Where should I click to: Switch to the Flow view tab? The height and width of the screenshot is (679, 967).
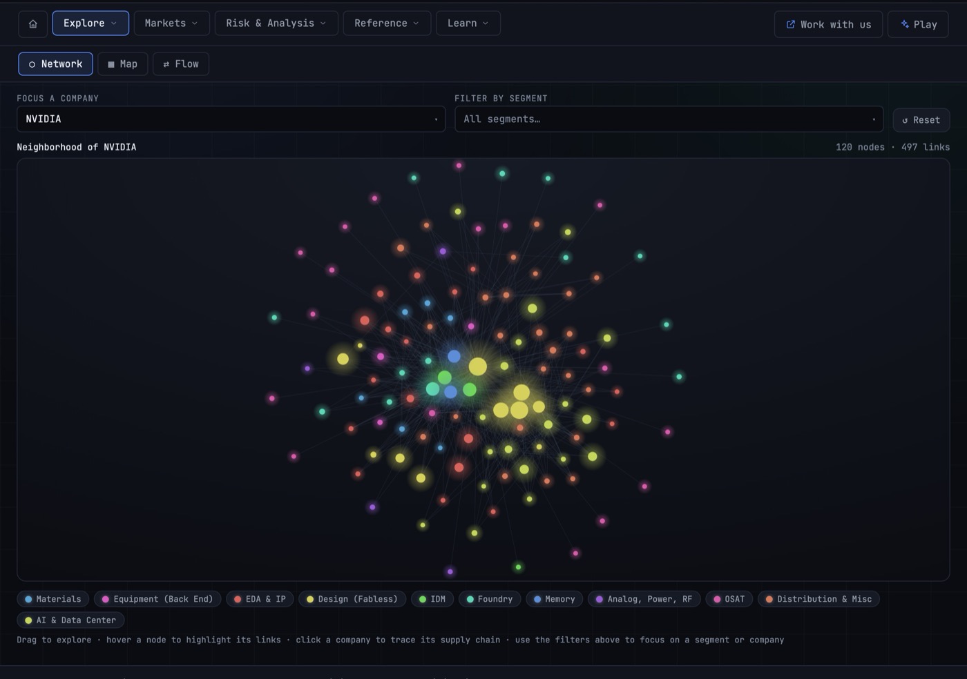pos(180,64)
